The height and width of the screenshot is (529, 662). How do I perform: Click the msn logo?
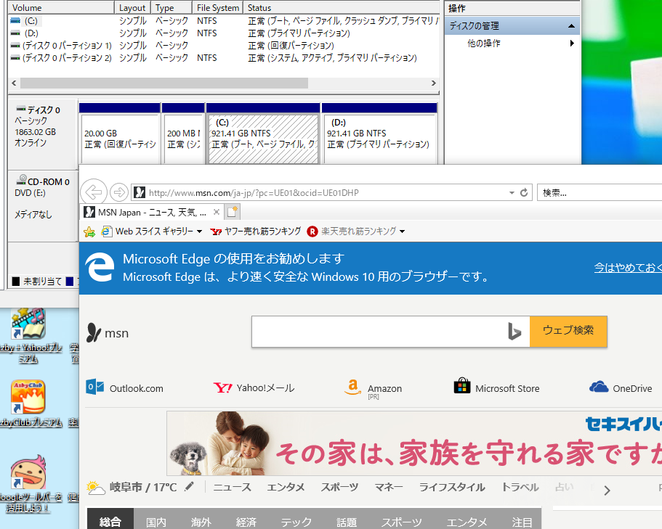click(108, 334)
